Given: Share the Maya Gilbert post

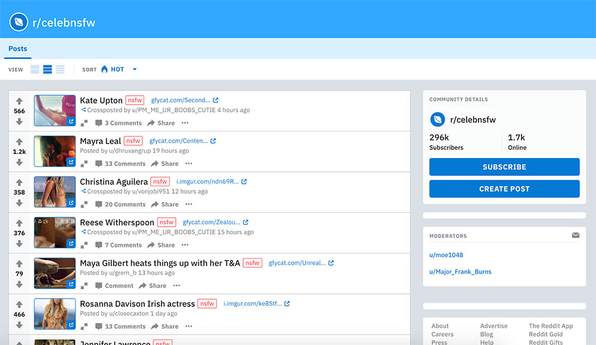Looking at the screenshot, I should [153, 286].
